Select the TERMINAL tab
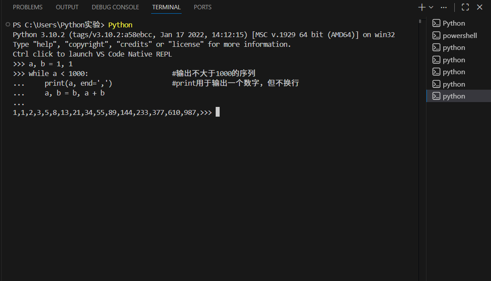 166,7
